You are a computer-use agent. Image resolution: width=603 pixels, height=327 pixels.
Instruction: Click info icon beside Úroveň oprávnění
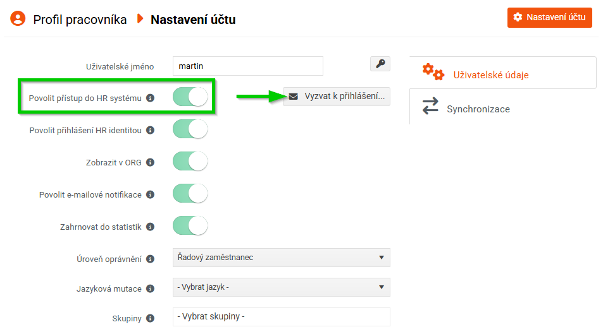150,259
